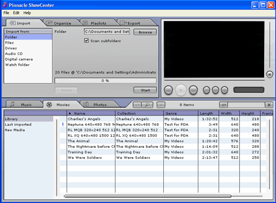Switch to the Photos media tab
This screenshot has width=276, height=203.
tap(98, 105)
